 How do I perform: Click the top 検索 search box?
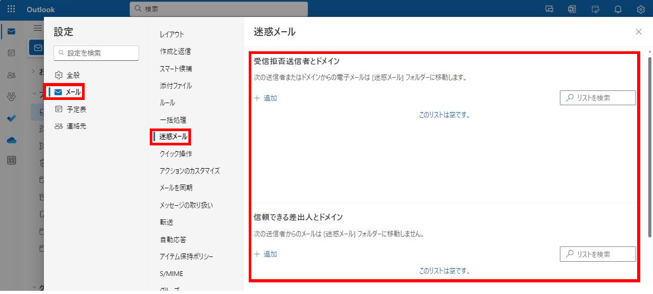pyautogui.click(x=219, y=9)
